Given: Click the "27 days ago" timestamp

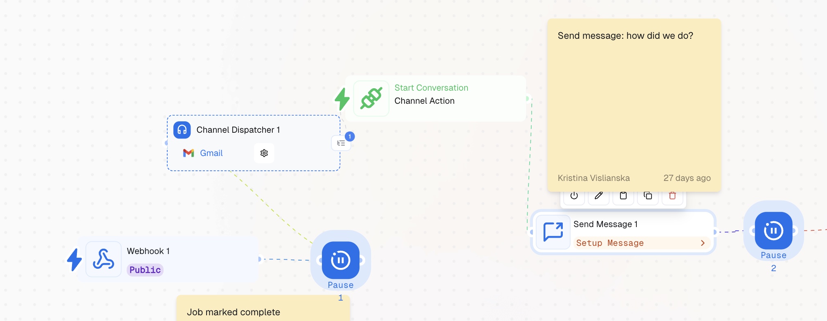Looking at the screenshot, I should click(x=687, y=178).
